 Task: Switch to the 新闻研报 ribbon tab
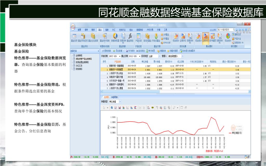coord(139,30)
